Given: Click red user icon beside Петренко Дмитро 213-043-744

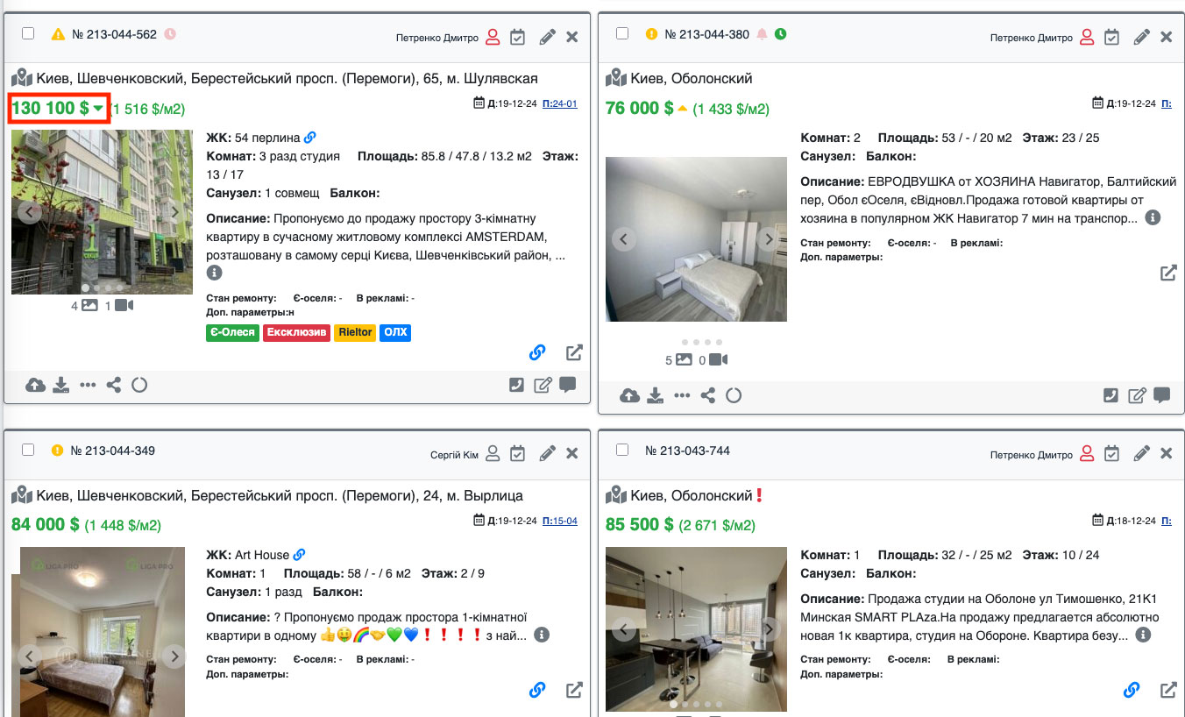Looking at the screenshot, I should [x=1087, y=454].
